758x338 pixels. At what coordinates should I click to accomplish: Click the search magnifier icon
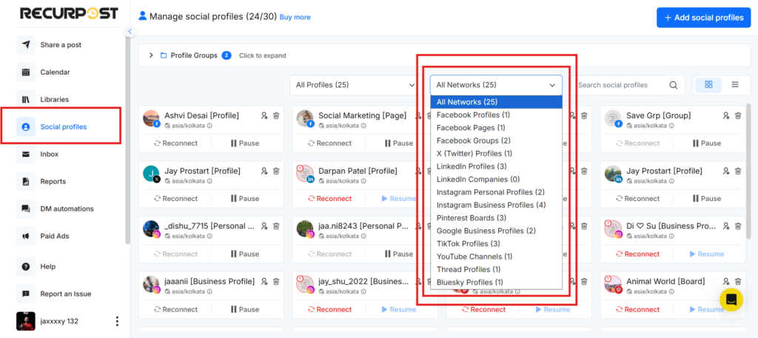(674, 85)
